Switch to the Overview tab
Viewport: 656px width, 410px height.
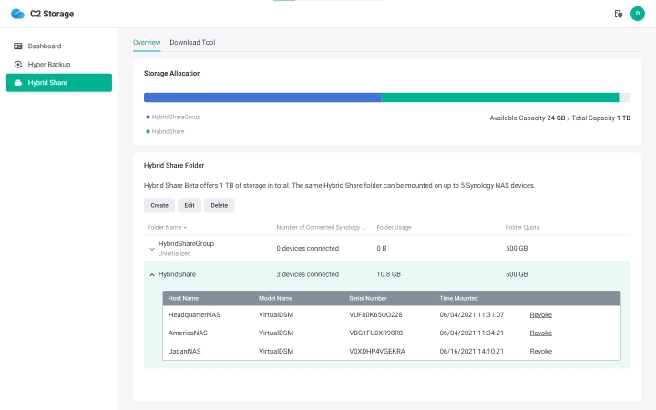[x=147, y=42]
